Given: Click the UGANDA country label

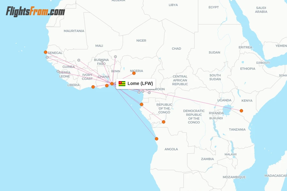Looking at the screenshot, I should [224, 100].
